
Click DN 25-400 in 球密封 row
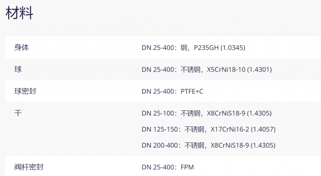pyautogui.click(x=158, y=91)
